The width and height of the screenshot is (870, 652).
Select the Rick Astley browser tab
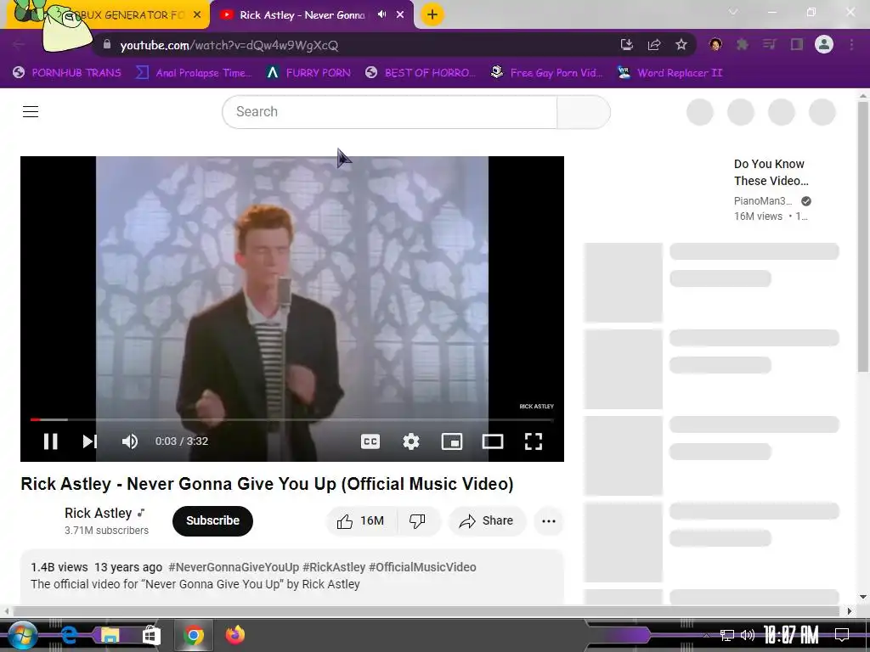tap(302, 15)
